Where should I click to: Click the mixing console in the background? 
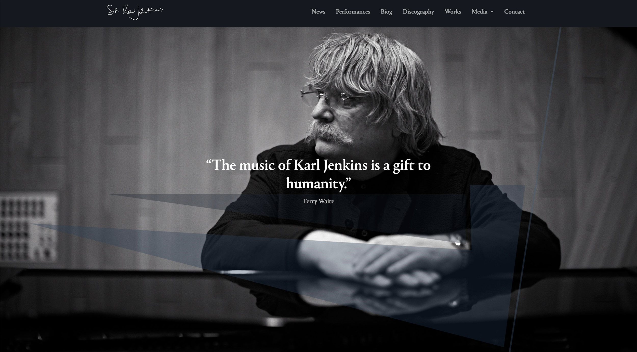coord(28,227)
